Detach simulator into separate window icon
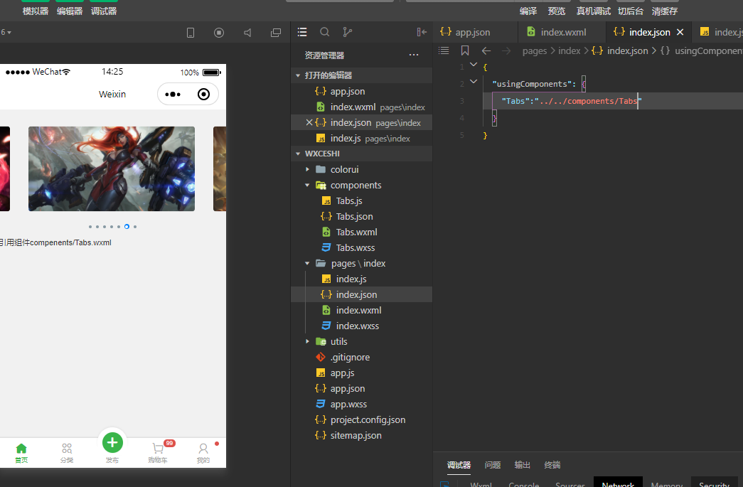The height and width of the screenshot is (487, 743). pos(276,33)
